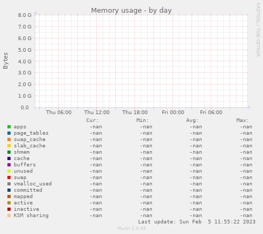The image size is (263, 234).
Task: Select the apps legend label
Action: click(x=20, y=127)
